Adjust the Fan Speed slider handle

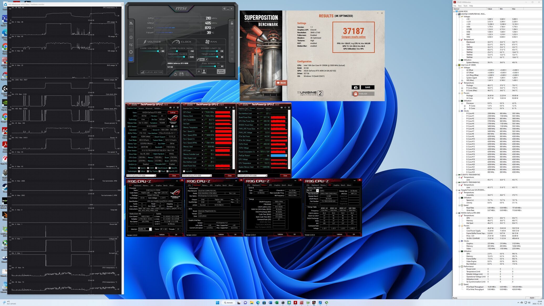[215, 66]
